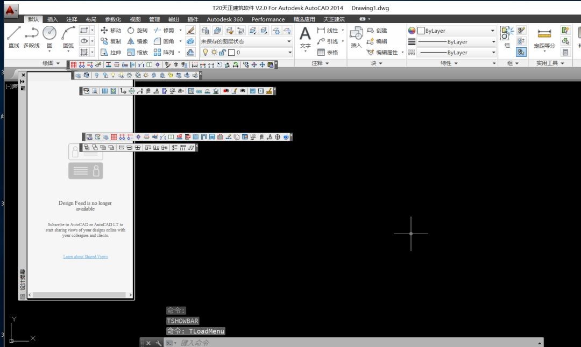Select the 多段线 (Polyline) tool

(x=32, y=37)
